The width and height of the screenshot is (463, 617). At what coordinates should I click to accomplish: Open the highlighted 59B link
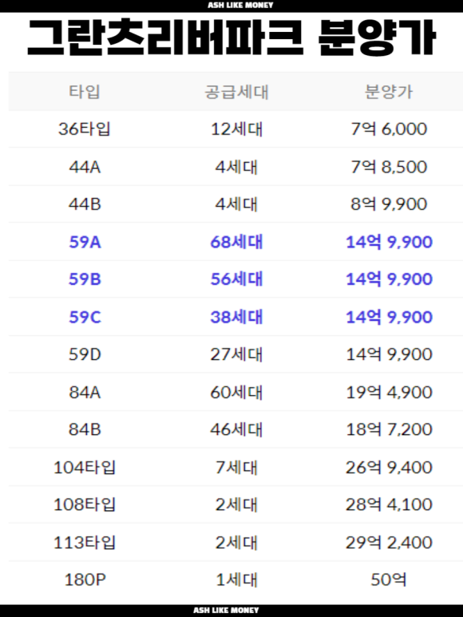[x=85, y=279]
